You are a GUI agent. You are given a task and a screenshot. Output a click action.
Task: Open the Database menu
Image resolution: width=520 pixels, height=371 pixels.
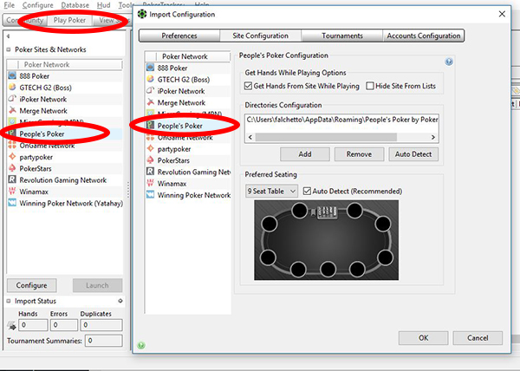(75, 5)
